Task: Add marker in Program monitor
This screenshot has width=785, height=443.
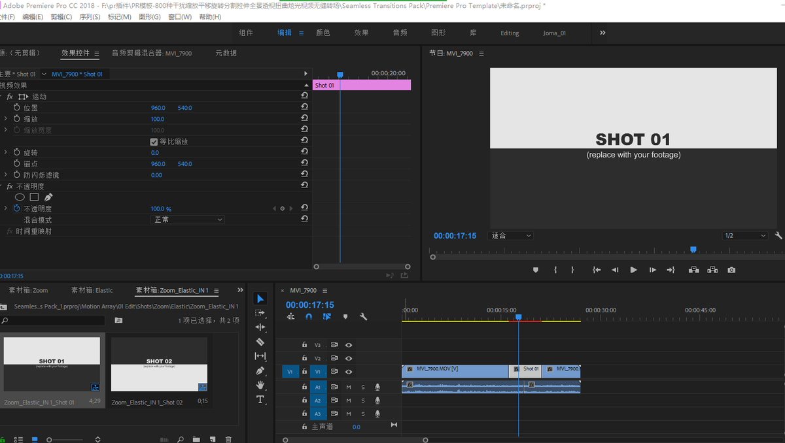Action: (536, 270)
